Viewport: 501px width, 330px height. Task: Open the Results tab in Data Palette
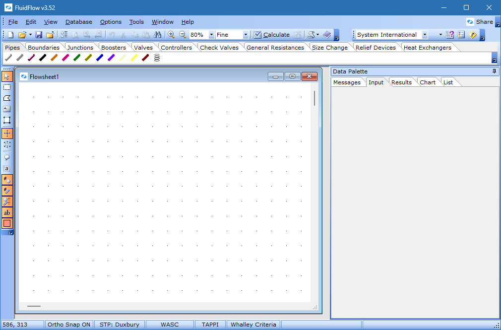point(401,82)
